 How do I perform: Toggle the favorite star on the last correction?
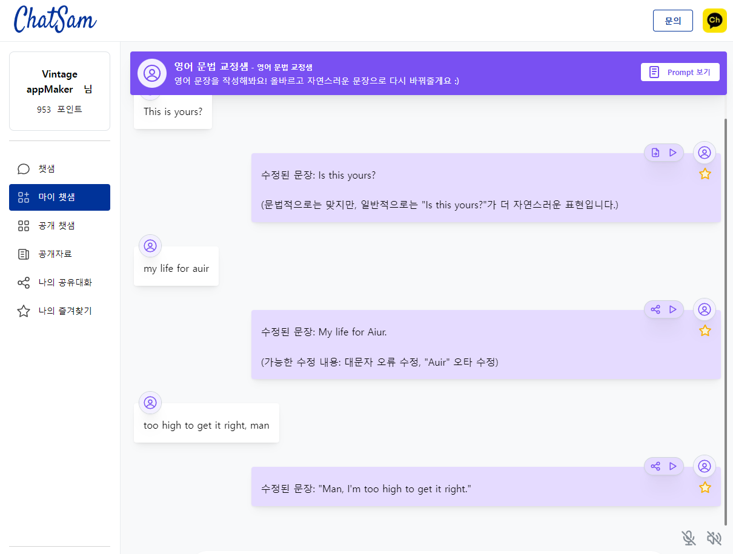[705, 487]
